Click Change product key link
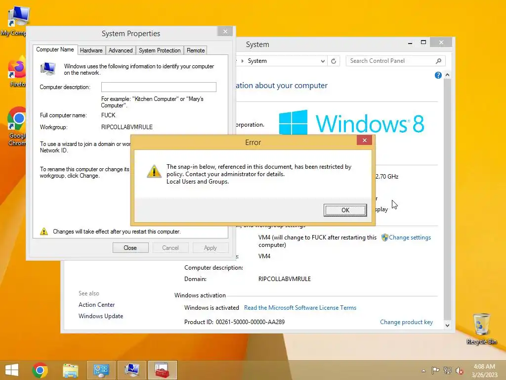The image size is (506, 380). (406, 322)
